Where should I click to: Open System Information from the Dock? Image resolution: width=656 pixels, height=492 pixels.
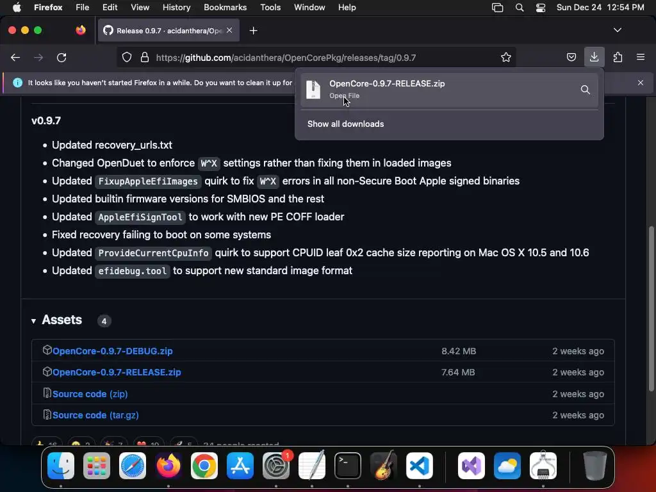(x=543, y=466)
